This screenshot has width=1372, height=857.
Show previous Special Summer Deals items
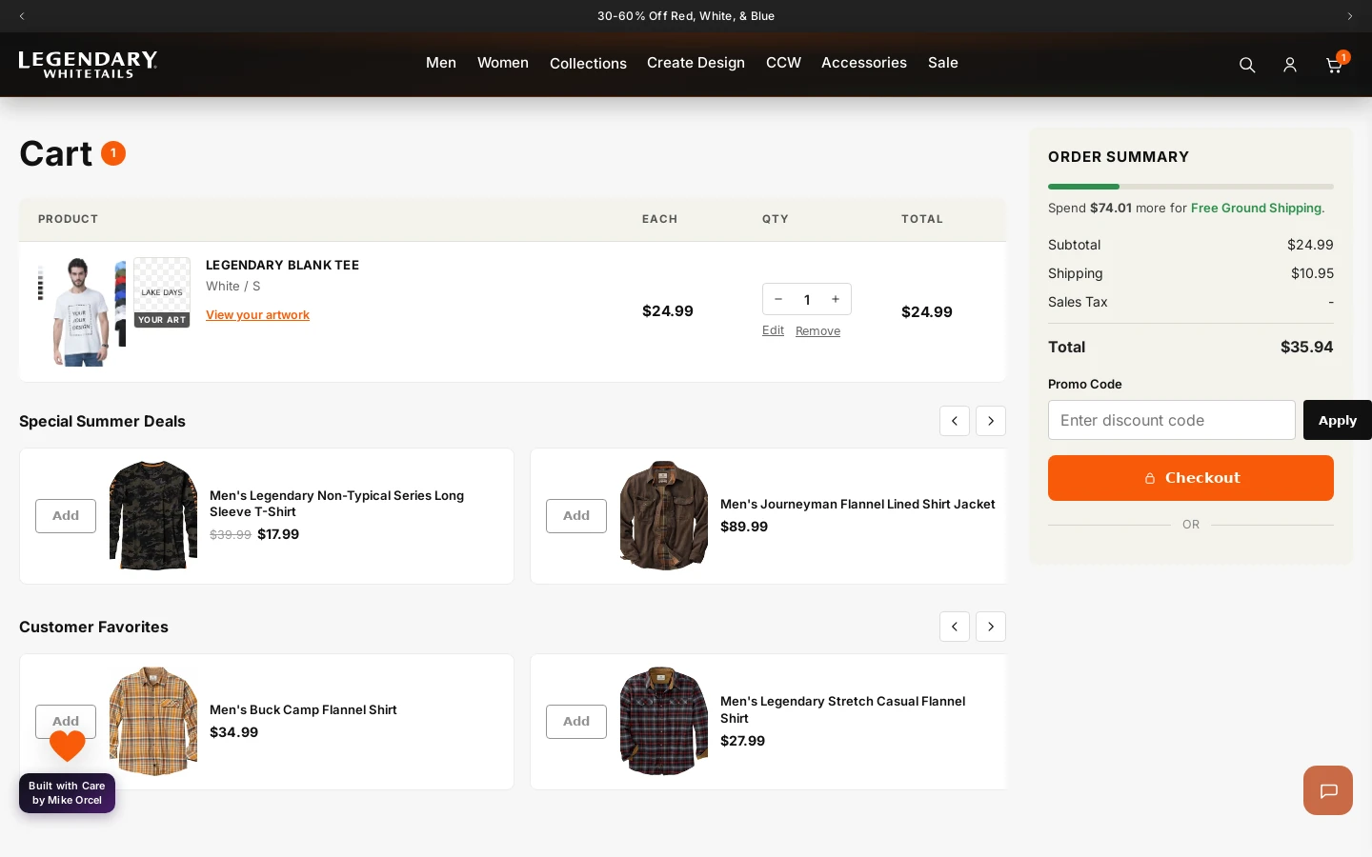point(955,421)
